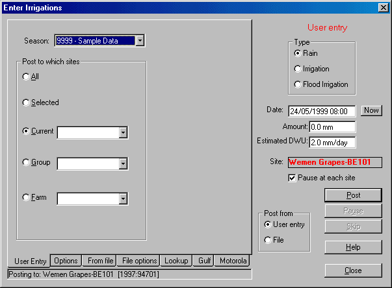Click the Amount input field
Image resolution: width=392 pixels, height=288 pixels.
332,126
